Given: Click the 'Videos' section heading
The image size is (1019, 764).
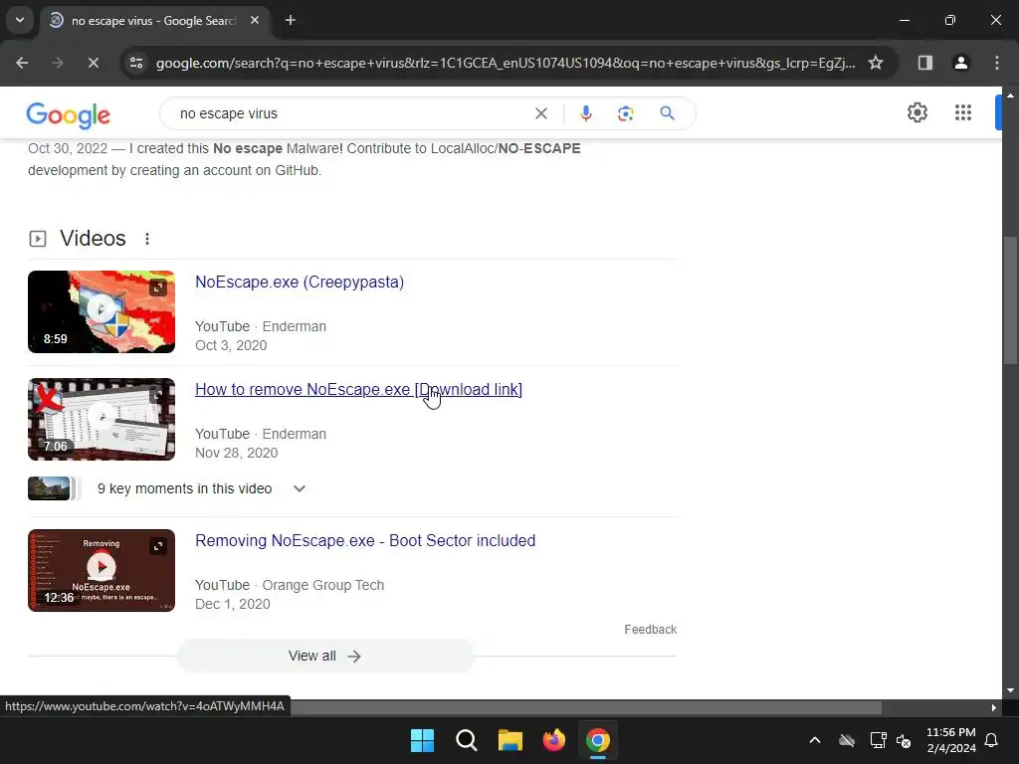Looking at the screenshot, I should tap(93, 239).
